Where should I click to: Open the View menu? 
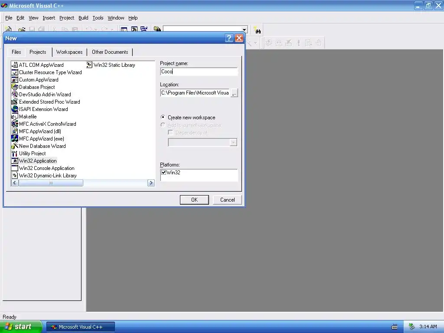click(33, 18)
